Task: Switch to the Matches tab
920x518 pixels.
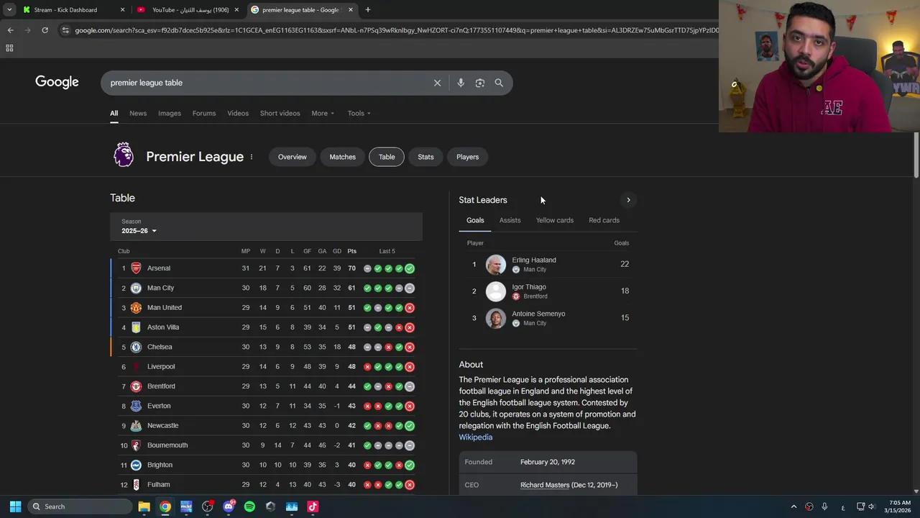Action: (342, 157)
